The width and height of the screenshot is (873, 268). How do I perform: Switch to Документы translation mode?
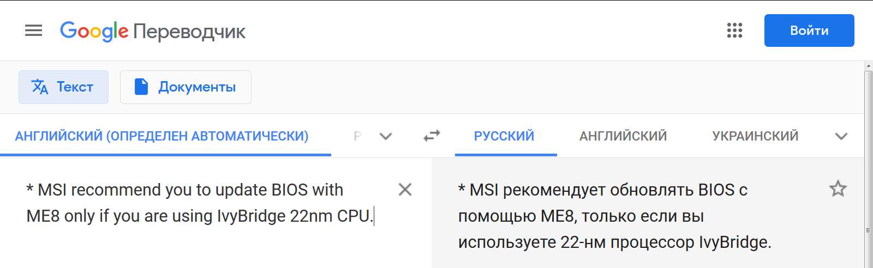tap(186, 87)
